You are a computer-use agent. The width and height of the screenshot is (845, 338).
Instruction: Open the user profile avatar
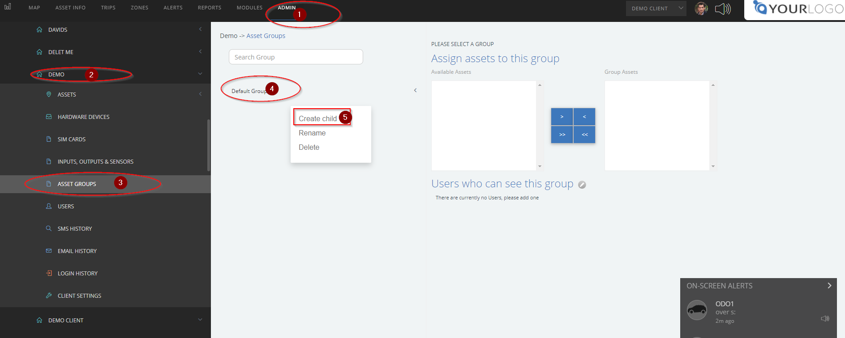pyautogui.click(x=701, y=8)
